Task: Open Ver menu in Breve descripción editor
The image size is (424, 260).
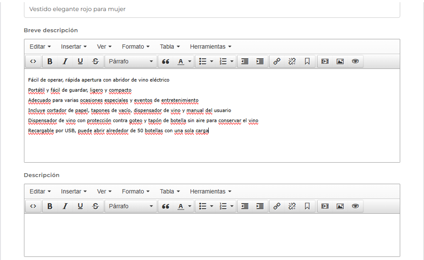Action: coord(104,47)
